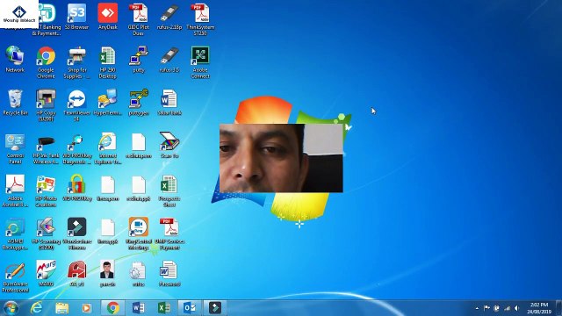Launch Windows Media Player from taskbar
Screen dimensions: 562x316
86,308
